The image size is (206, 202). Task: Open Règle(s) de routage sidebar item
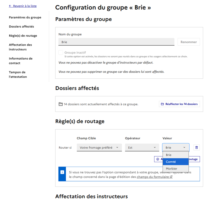coord(23,36)
